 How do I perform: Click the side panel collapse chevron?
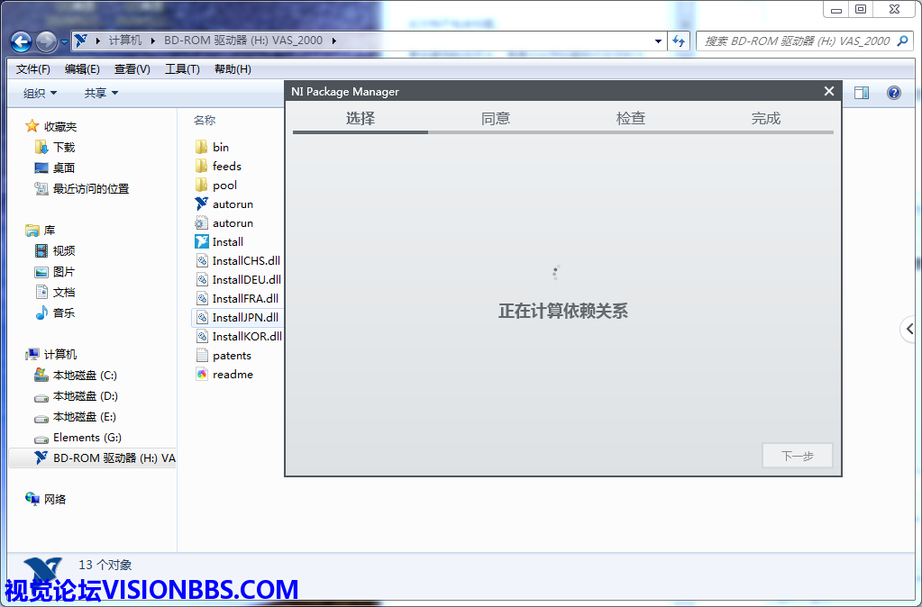910,329
